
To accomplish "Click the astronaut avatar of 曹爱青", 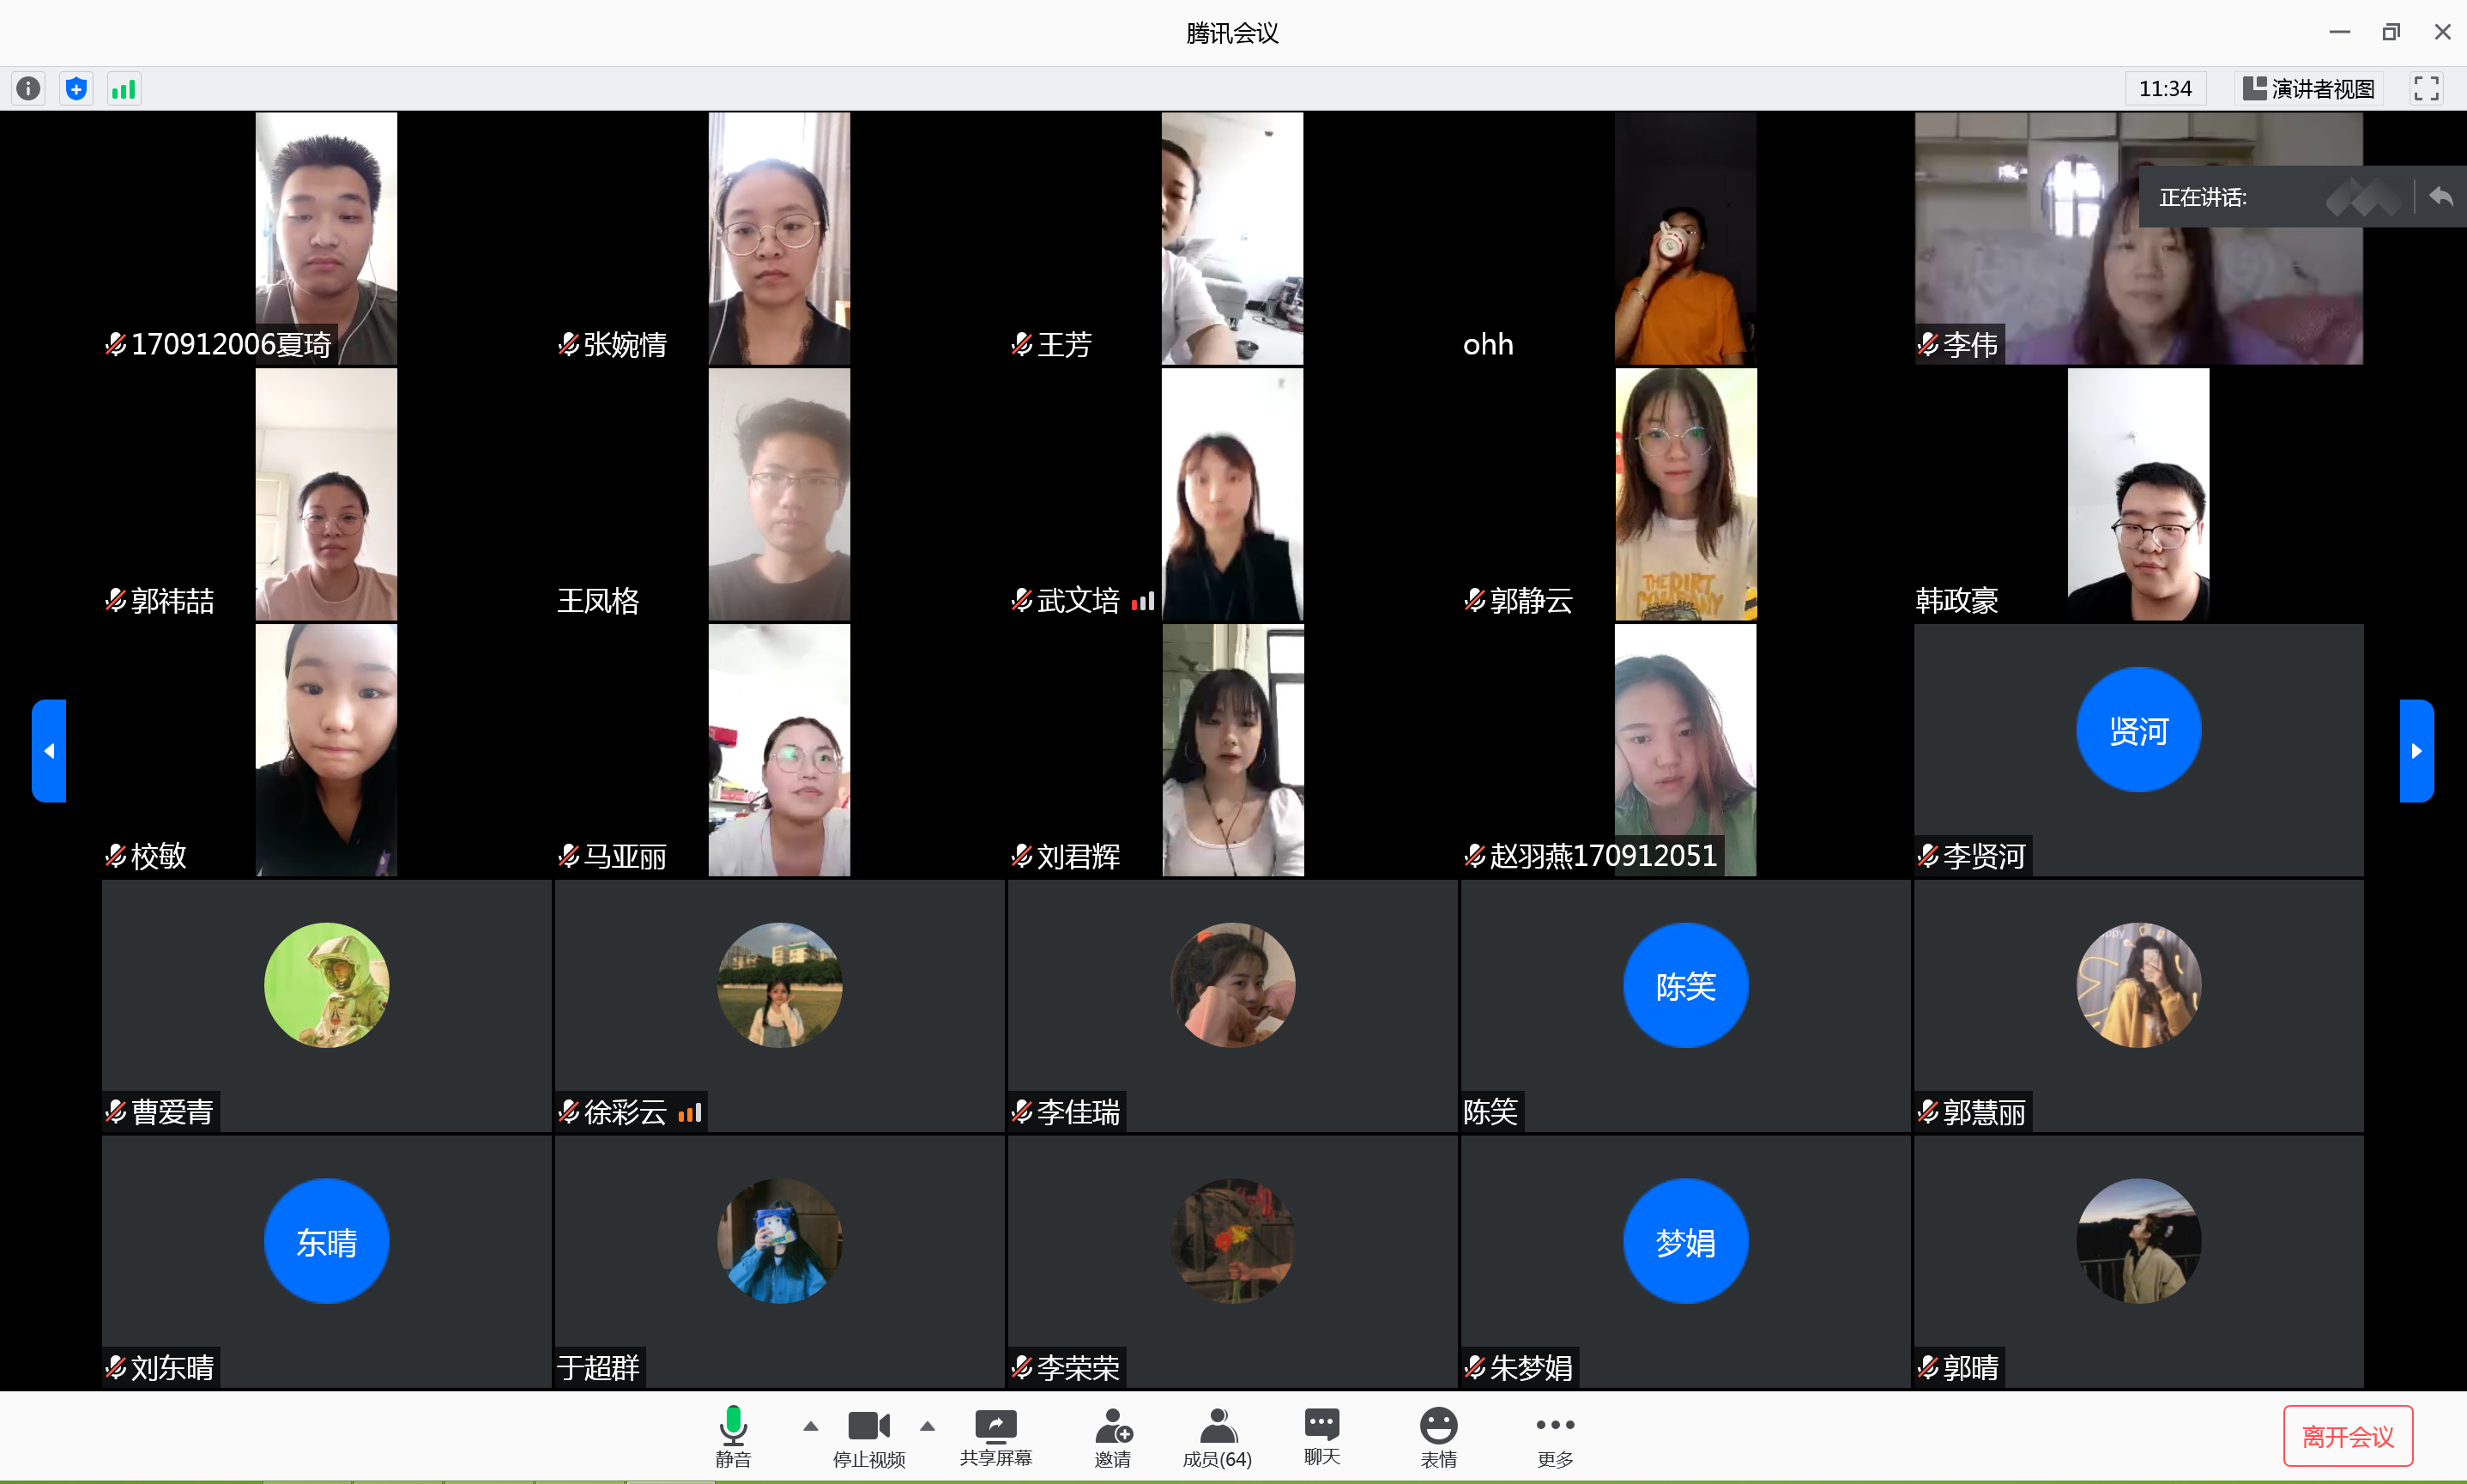I will pyautogui.click(x=326, y=985).
